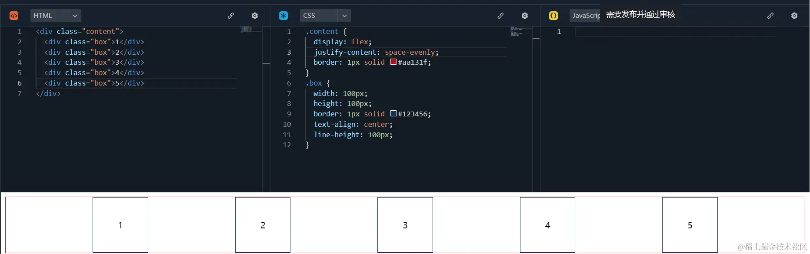Click the 'display: flex;' CSS line
Screen dimensions: 810x254
click(x=343, y=42)
